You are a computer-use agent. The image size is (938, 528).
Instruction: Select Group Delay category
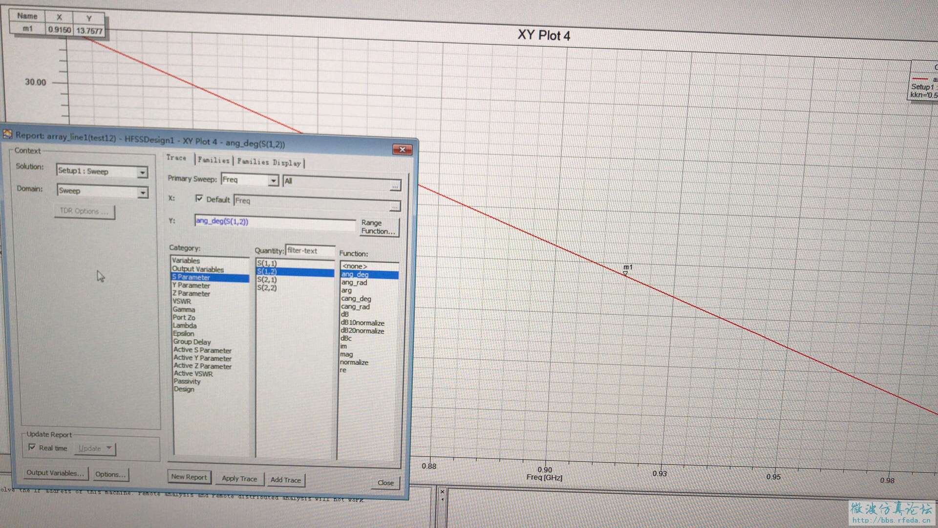tap(192, 342)
